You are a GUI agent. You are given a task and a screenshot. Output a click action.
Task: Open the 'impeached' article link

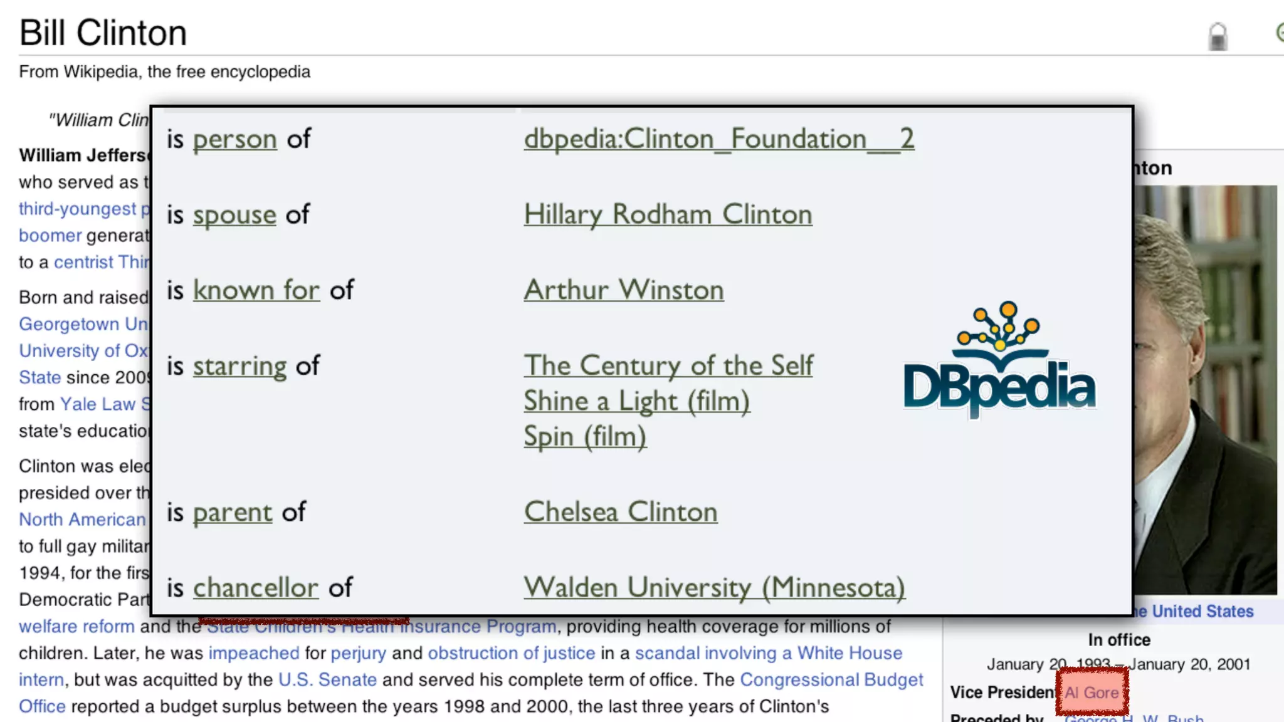click(254, 653)
